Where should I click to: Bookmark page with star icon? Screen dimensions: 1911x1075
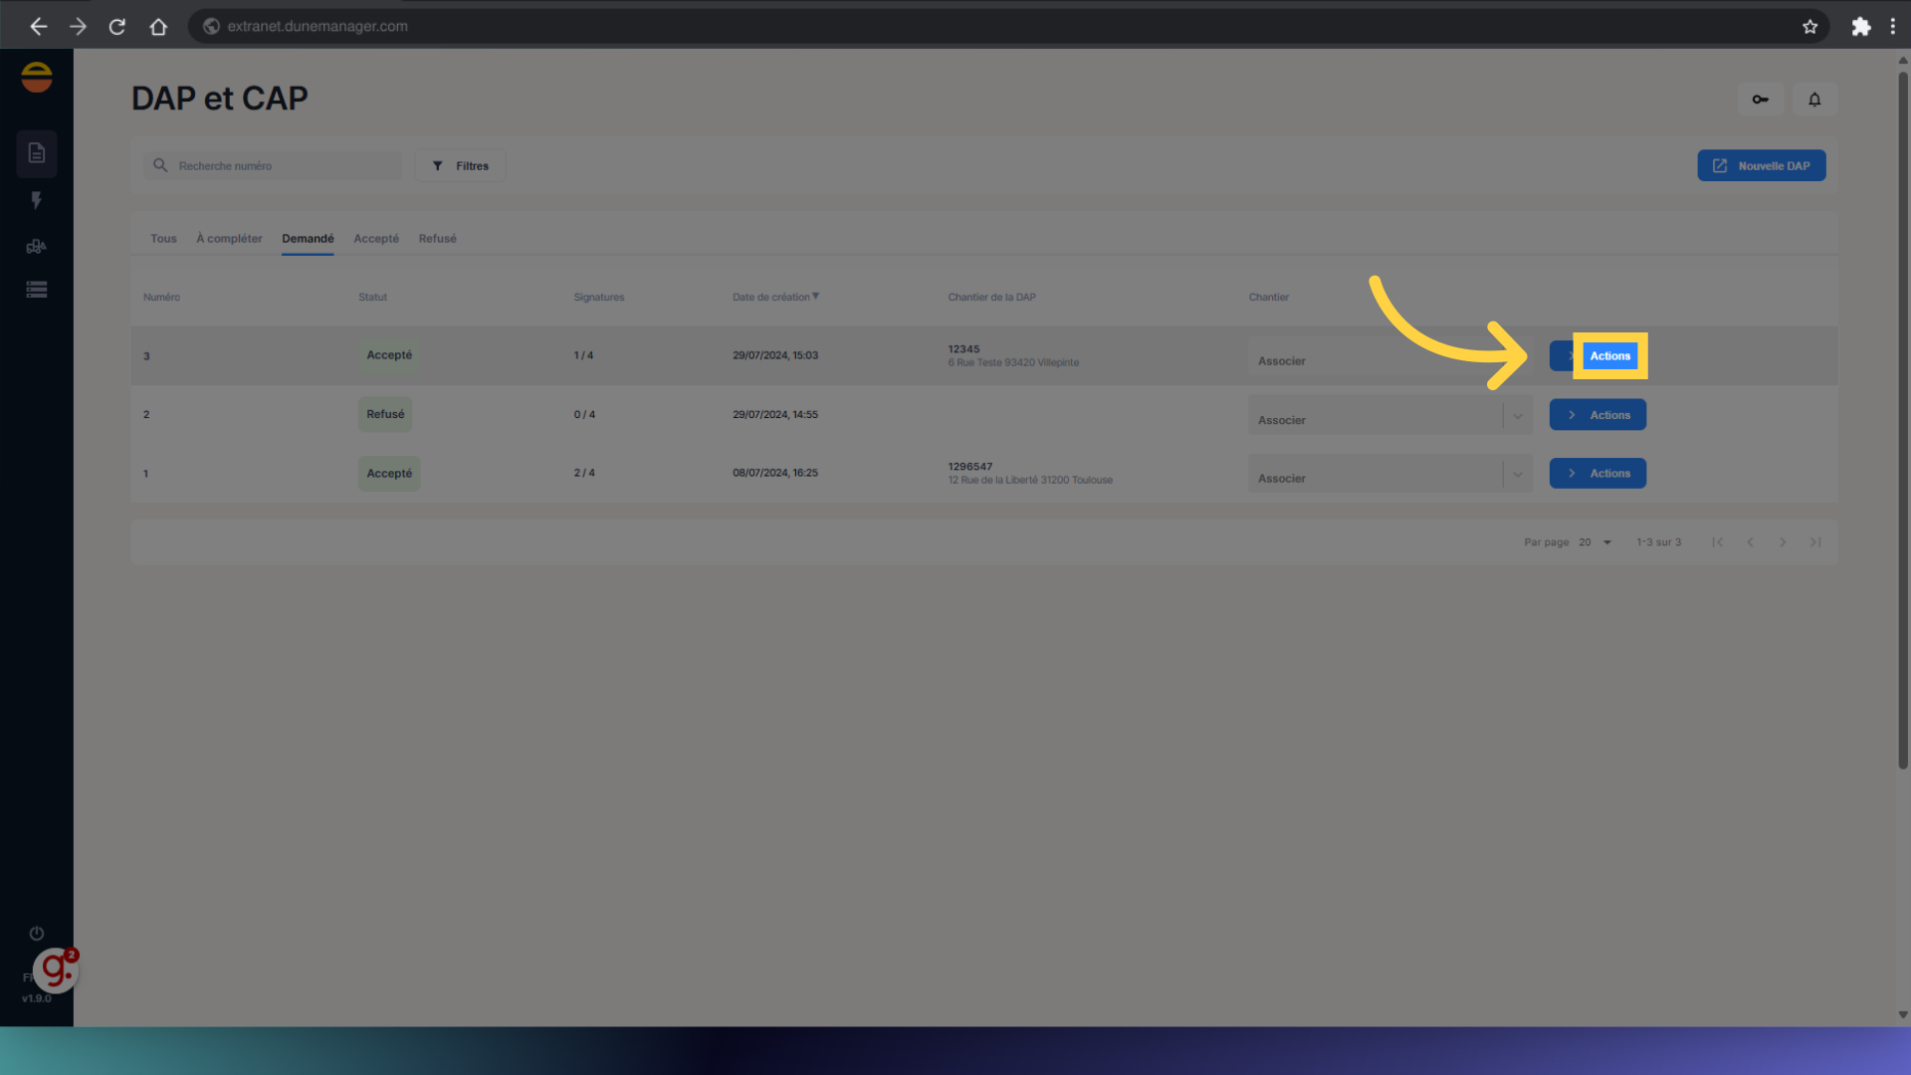pyautogui.click(x=1809, y=27)
